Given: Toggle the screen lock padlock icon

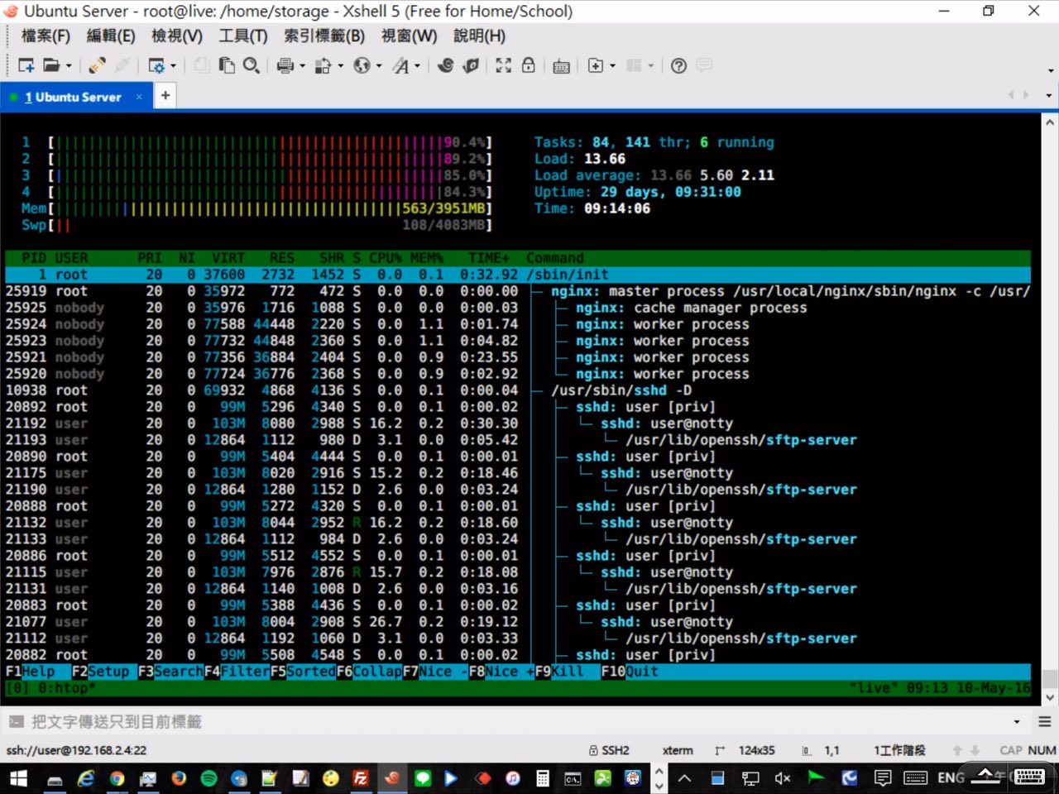Looking at the screenshot, I should [x=528, y=65].
